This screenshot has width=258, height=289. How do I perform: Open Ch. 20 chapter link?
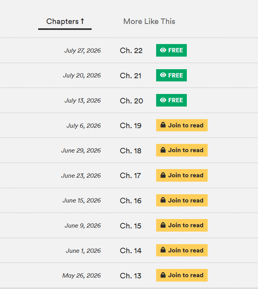[x=131, y=101]
